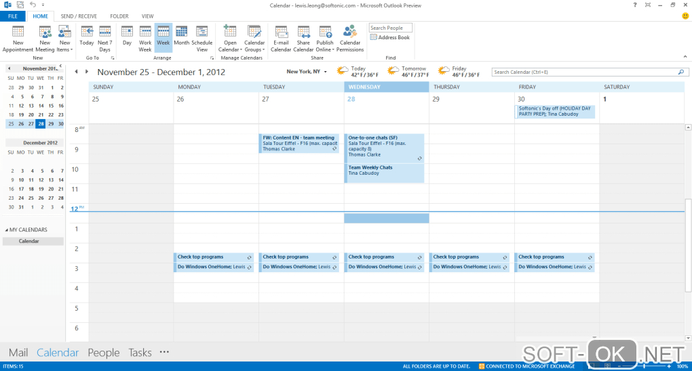Open Calendar Permissions

(x=350, y=39)
